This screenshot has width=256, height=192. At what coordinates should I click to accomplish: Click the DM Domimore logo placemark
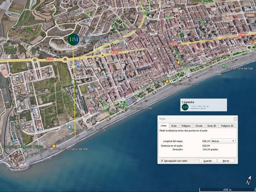point(73,39)
